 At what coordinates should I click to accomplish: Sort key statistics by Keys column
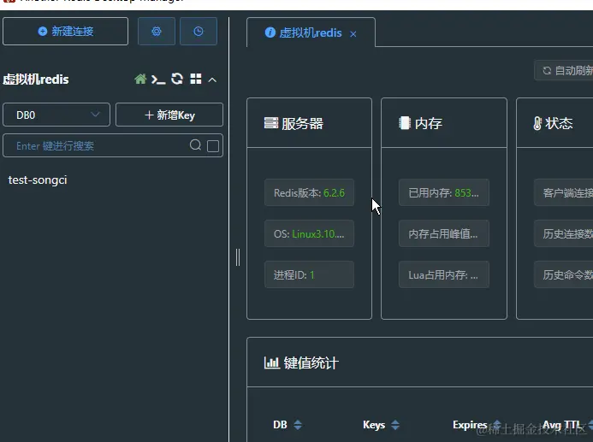click(395, 425)
